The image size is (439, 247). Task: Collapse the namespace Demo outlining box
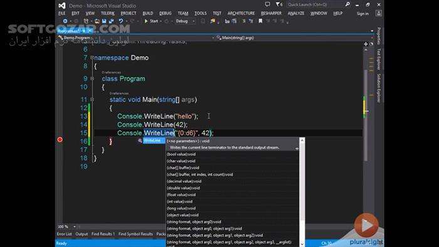92,58
